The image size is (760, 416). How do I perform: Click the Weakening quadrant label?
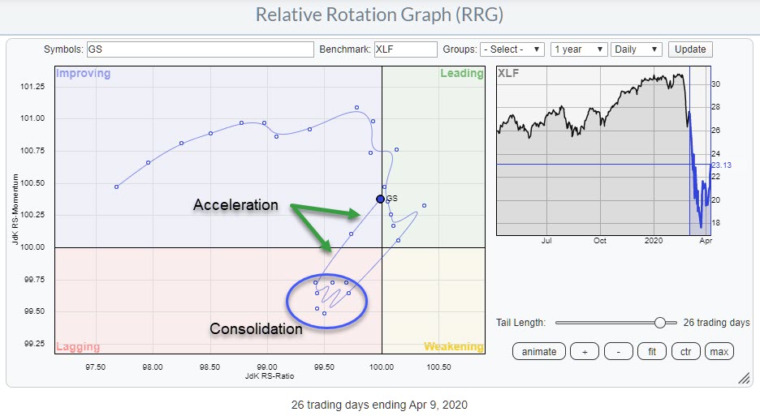click(x=454, y=347)
